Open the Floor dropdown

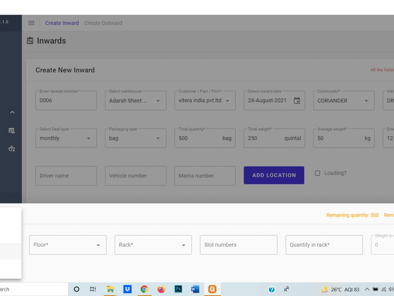pyautogui.click(x=68, y=245)
